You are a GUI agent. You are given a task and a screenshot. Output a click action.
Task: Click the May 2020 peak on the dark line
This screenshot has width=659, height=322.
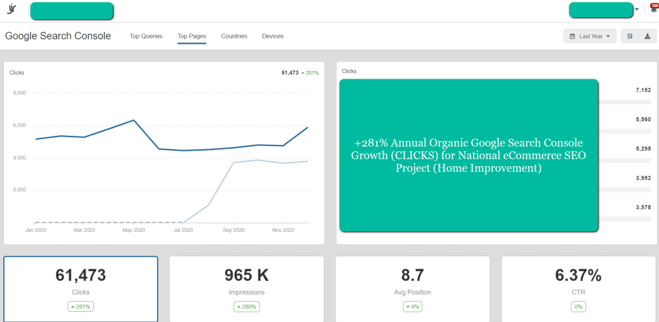point(134,120)
